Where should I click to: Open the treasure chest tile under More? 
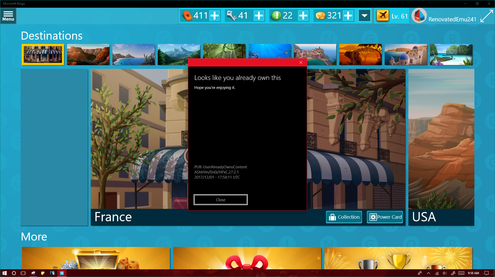pos(96,258)
